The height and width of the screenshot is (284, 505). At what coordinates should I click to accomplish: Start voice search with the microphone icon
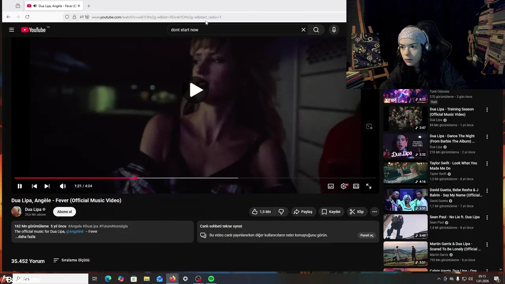334,30
